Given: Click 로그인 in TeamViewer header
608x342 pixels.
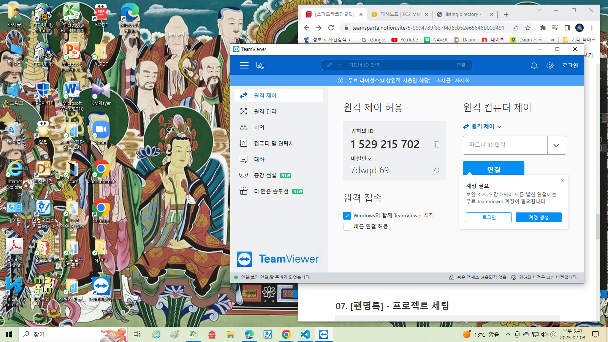Looking at the screenshot, I should (570, 65).
